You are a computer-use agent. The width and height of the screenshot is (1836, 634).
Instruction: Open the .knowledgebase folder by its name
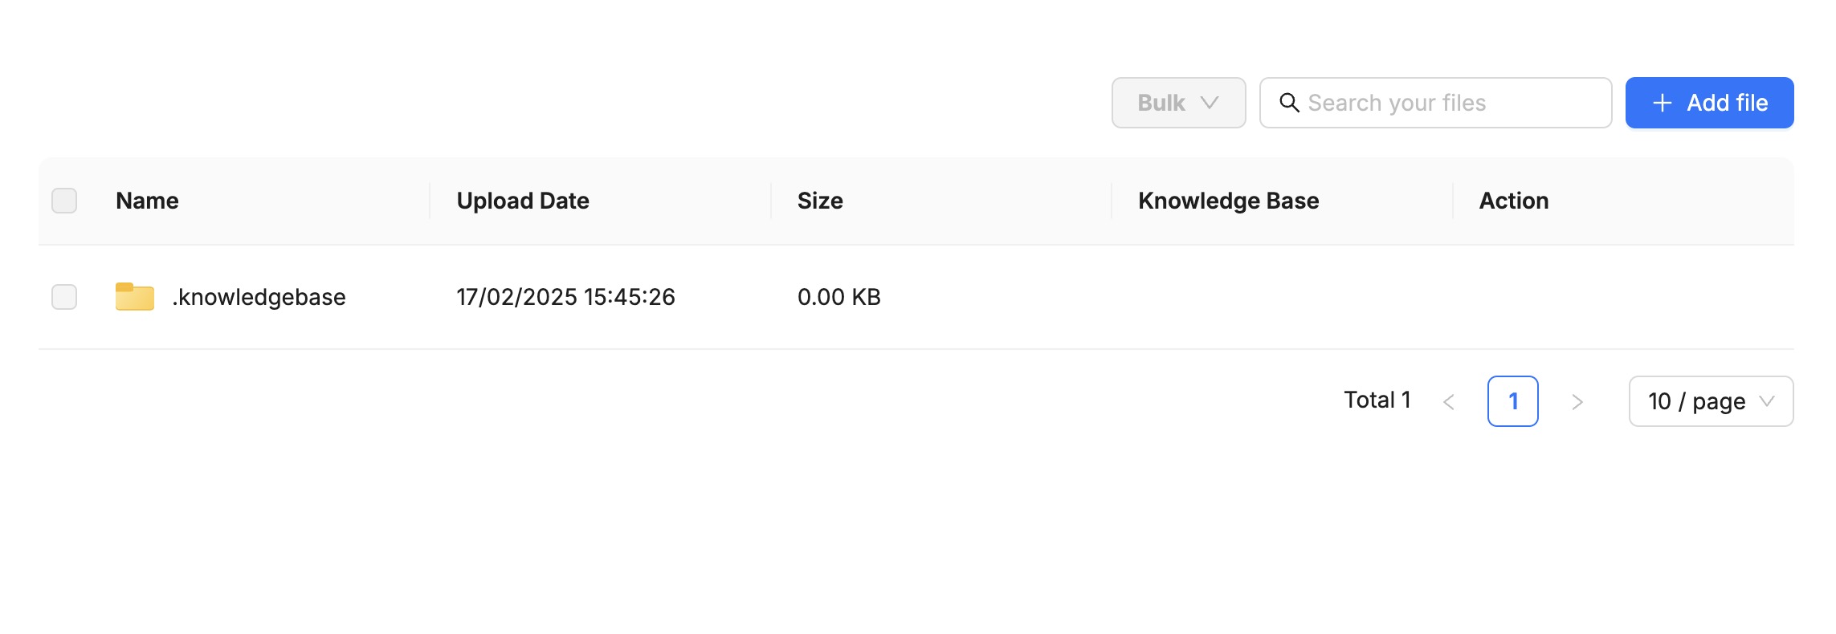pos(259,296)
